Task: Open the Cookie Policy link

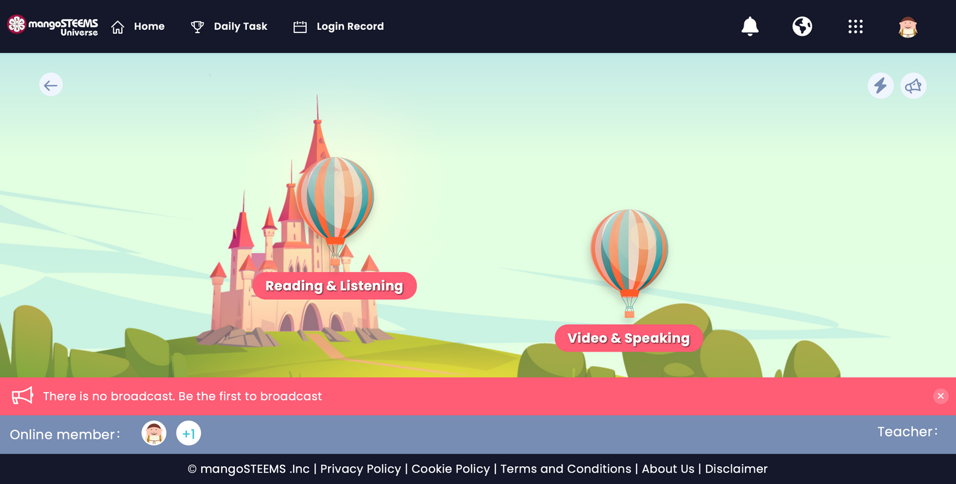Action: [x=451, y=469]
